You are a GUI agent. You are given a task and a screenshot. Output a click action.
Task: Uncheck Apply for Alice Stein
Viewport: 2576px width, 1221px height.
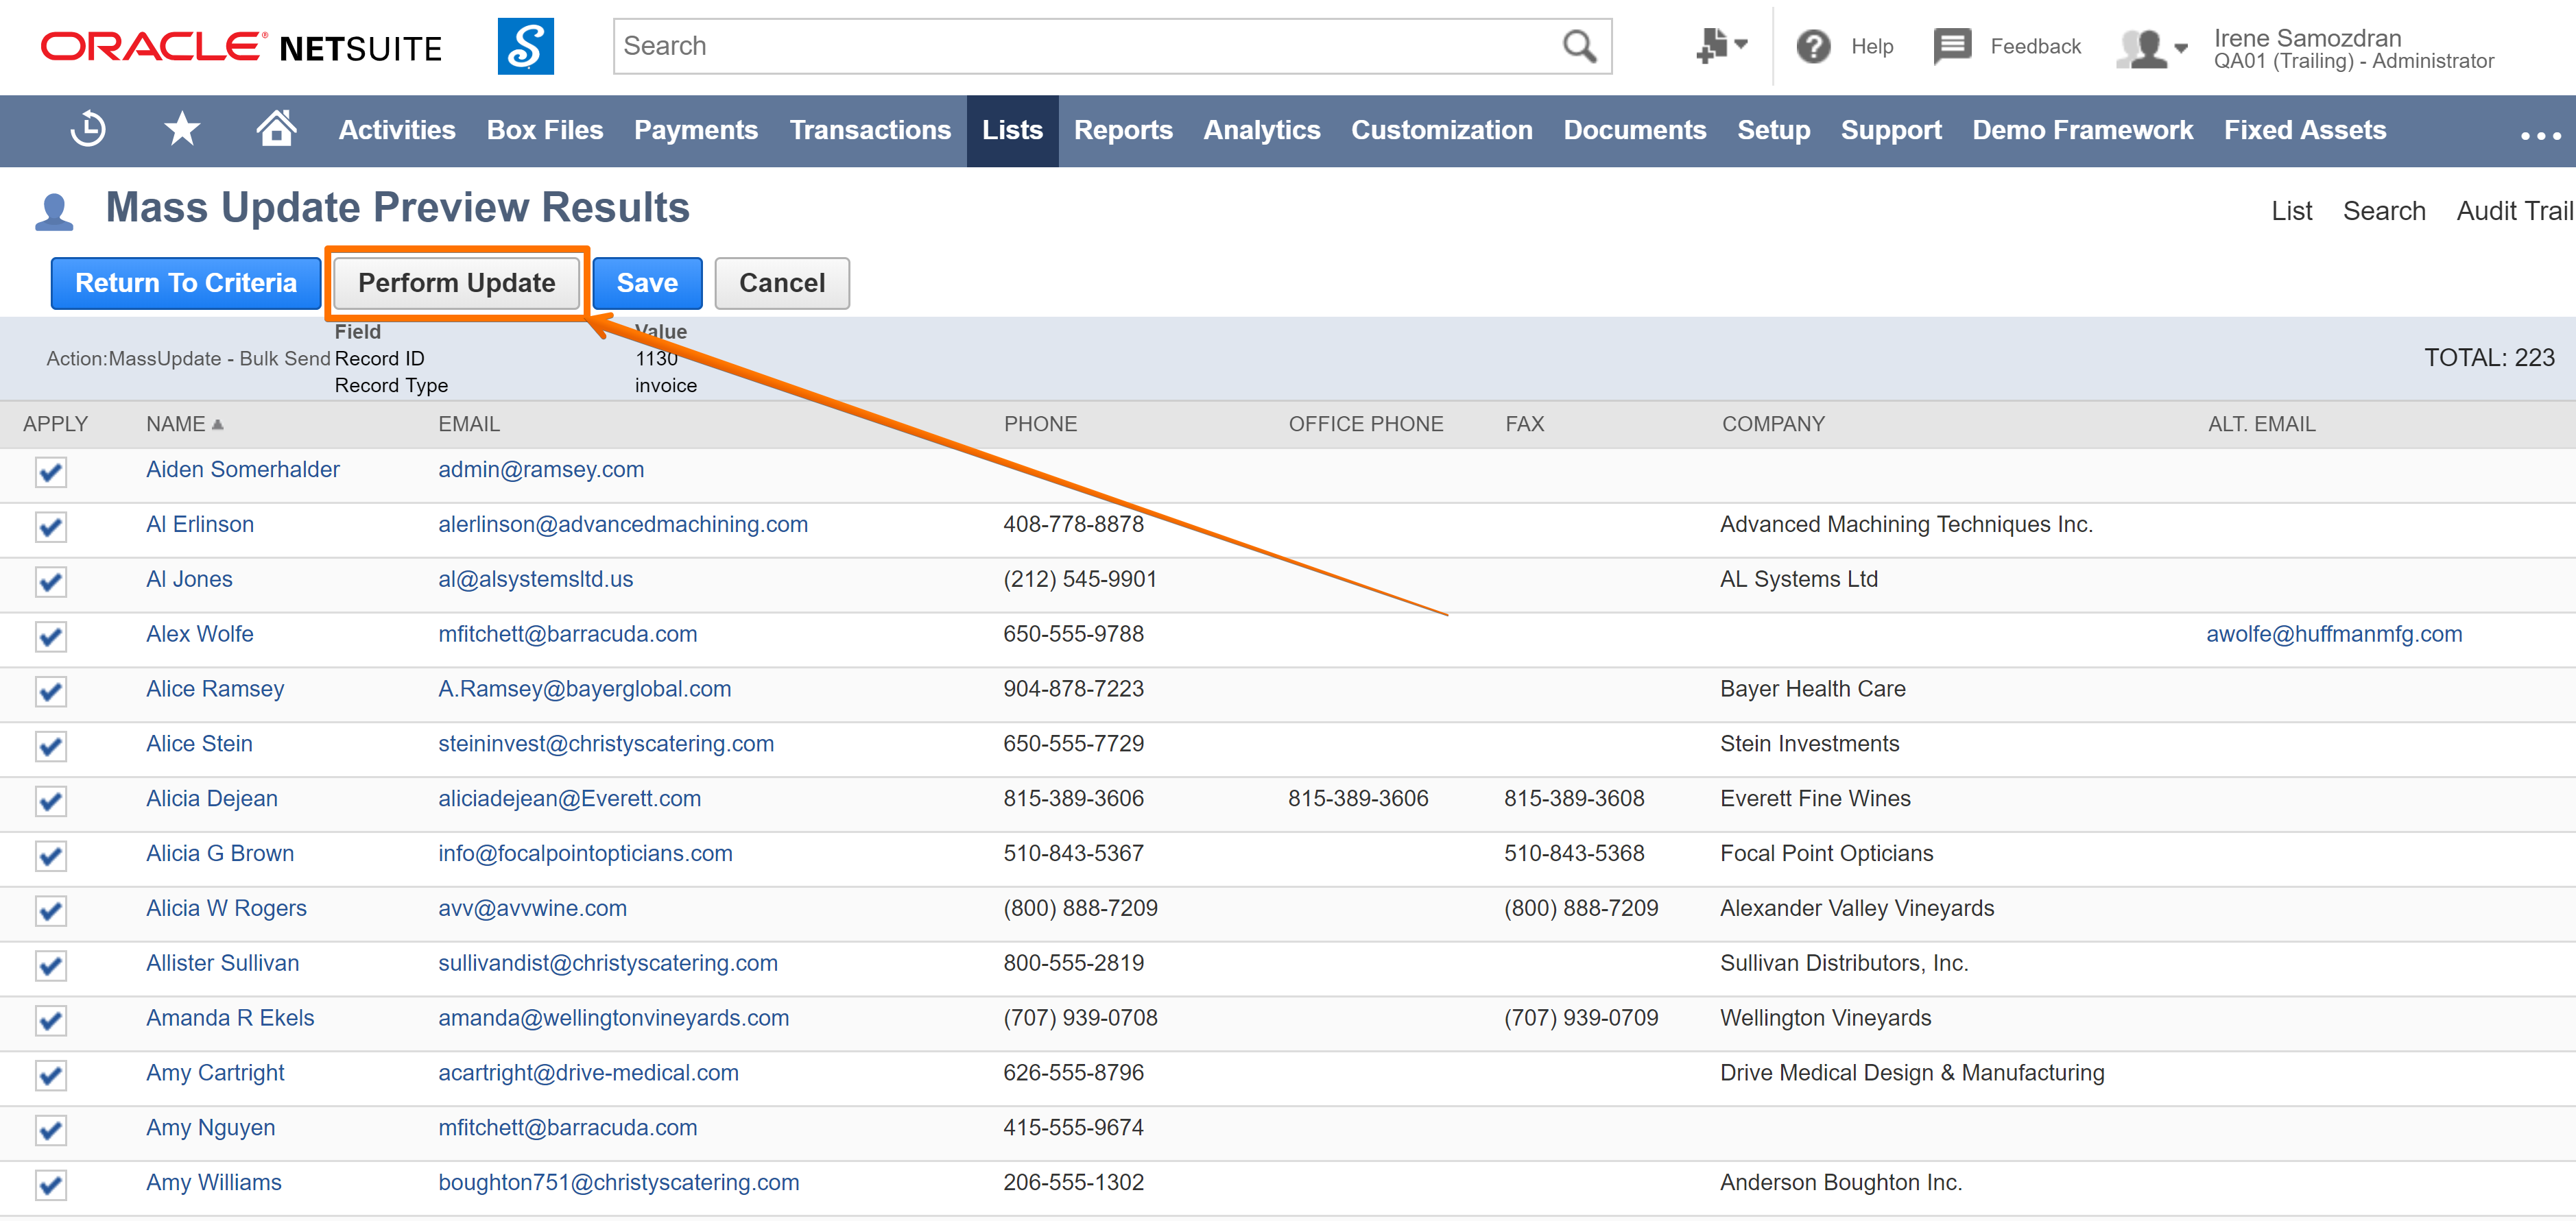51,746
